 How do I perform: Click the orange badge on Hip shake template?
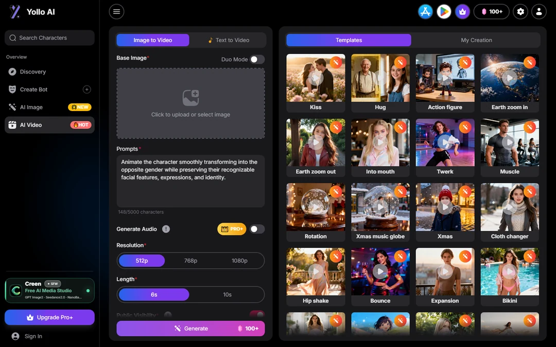coord(336,256)
